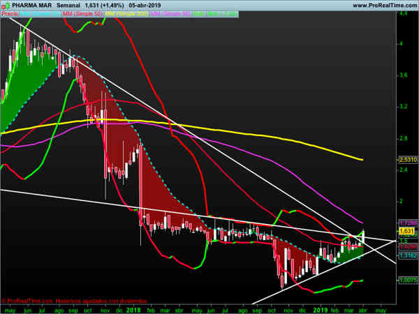Select the PHARMA MAR ticker name

click(31, 6)
